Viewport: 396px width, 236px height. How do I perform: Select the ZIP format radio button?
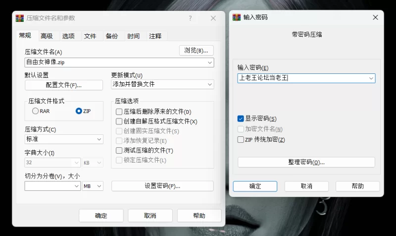(79, 111)
